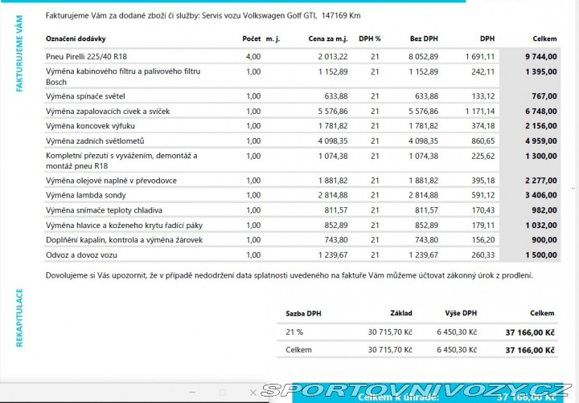Click the 'Pneu Pirelli 225/40 R18' row label
Viewport: 579px width, 403px height.
coord(86,57)
